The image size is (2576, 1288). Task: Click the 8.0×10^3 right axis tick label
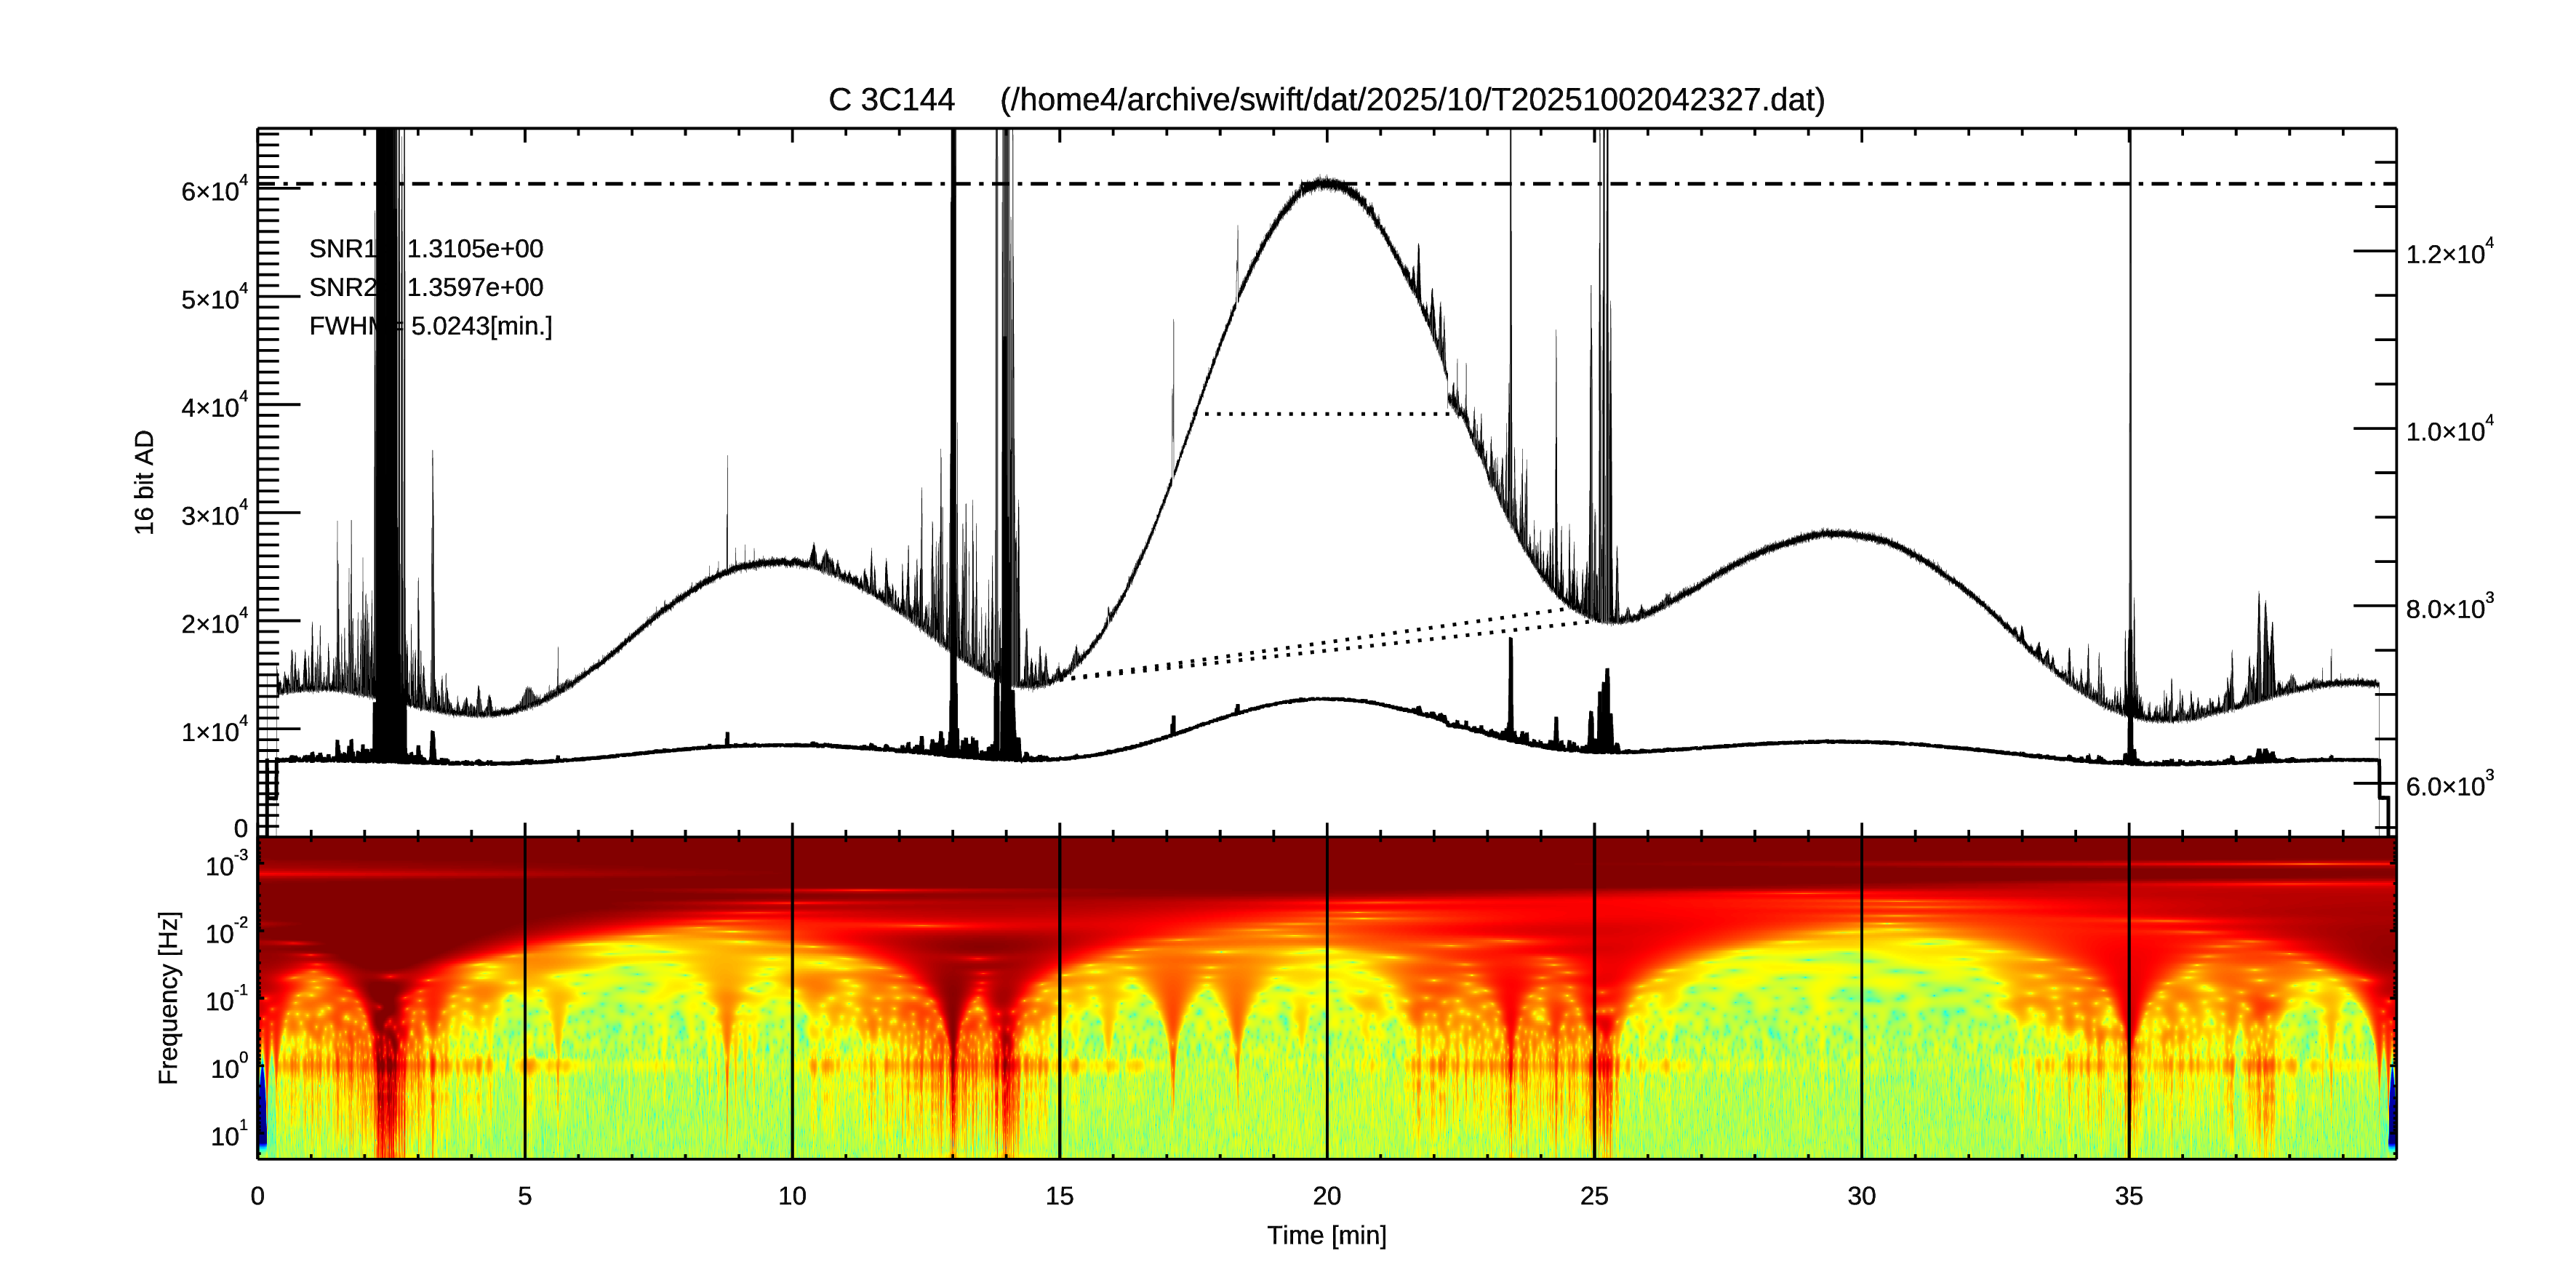(x=2449, y=608)
